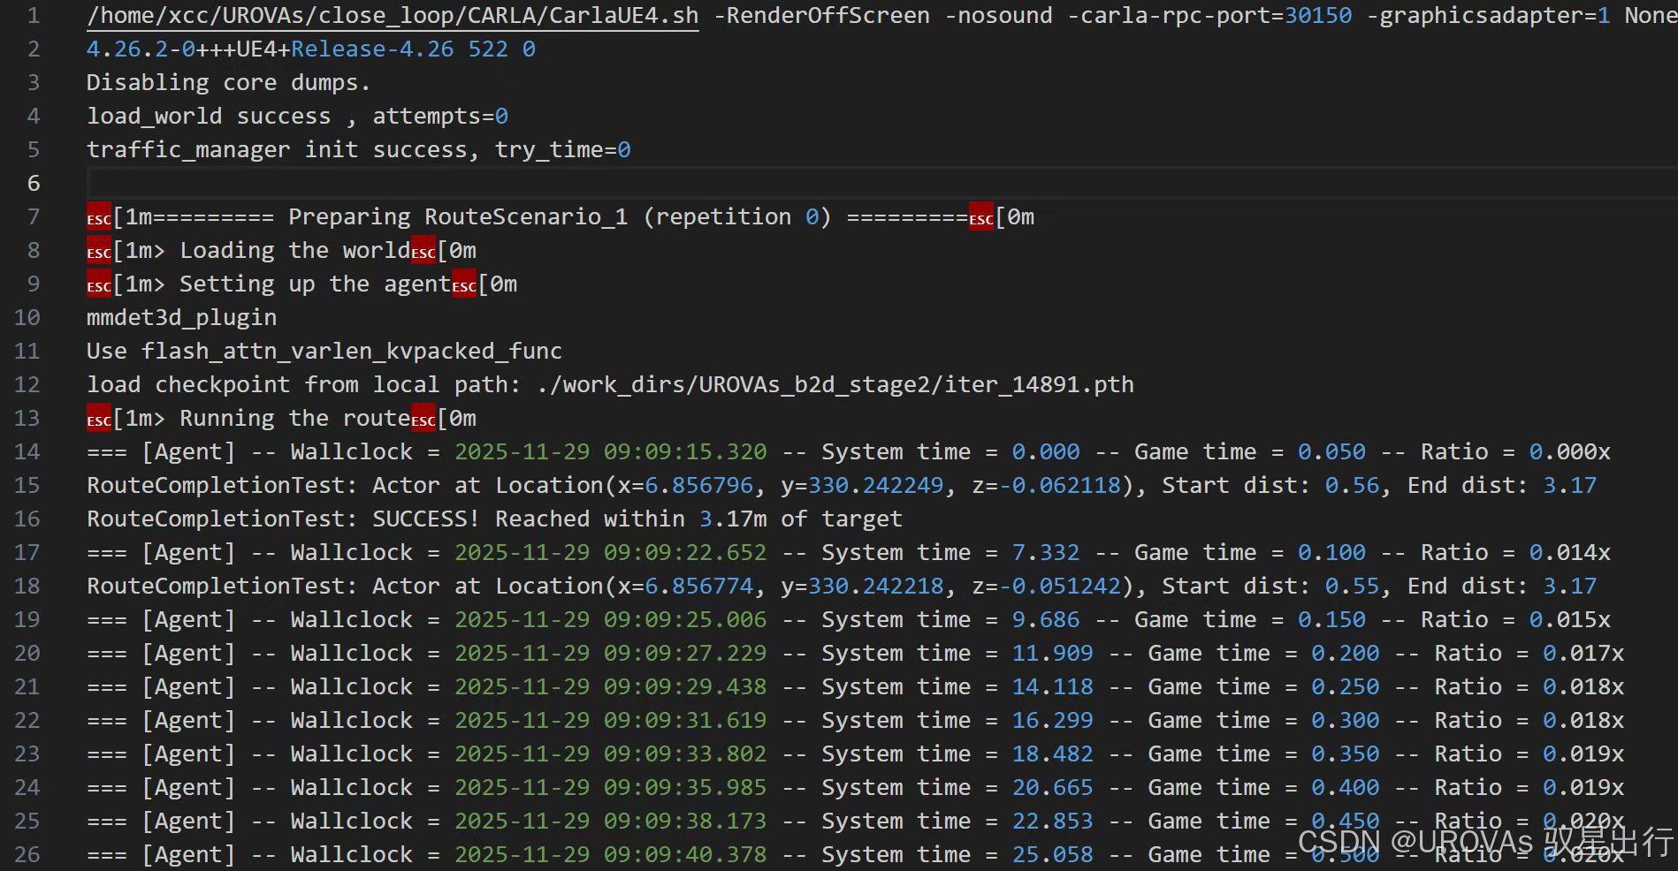Click 'traffic_manager init success, try_time=0' line
The width and height of the screenshot is (1678, 871).
(359, 150)
